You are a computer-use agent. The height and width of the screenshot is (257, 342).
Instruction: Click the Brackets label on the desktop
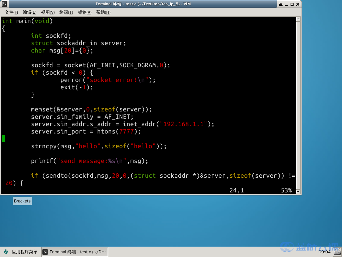coord(22,201)
